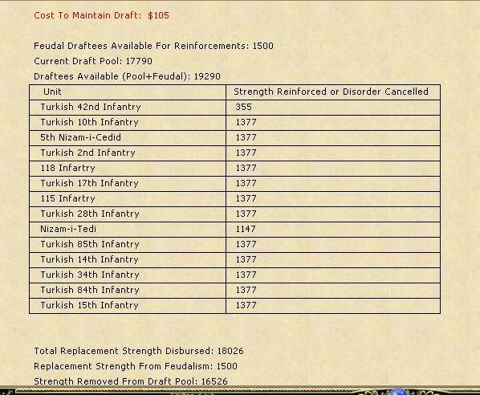480x395 pixels.
Task: Select the "Turkish 15th Infantry" unit name
Action: [x=89, y=305]
